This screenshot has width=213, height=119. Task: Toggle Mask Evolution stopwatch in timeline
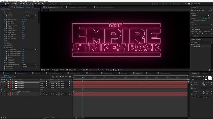18,91
